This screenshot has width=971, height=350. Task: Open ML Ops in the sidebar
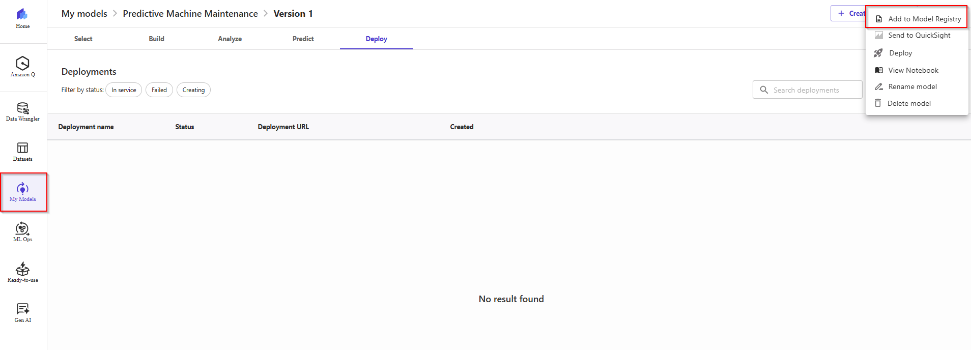[22, 232]
